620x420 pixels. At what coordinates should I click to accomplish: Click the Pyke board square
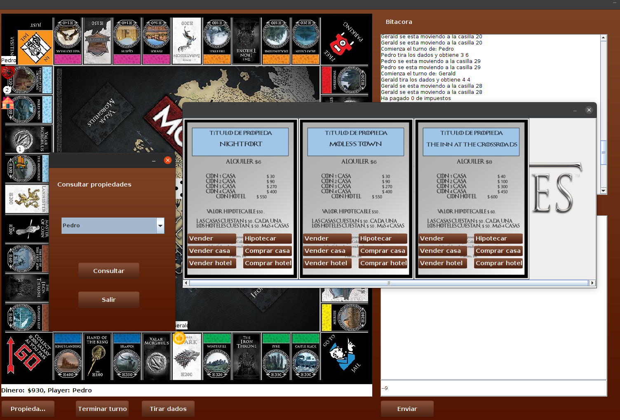coord(276,356)
